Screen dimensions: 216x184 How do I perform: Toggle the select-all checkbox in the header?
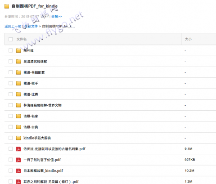click(x=10, y=39)
